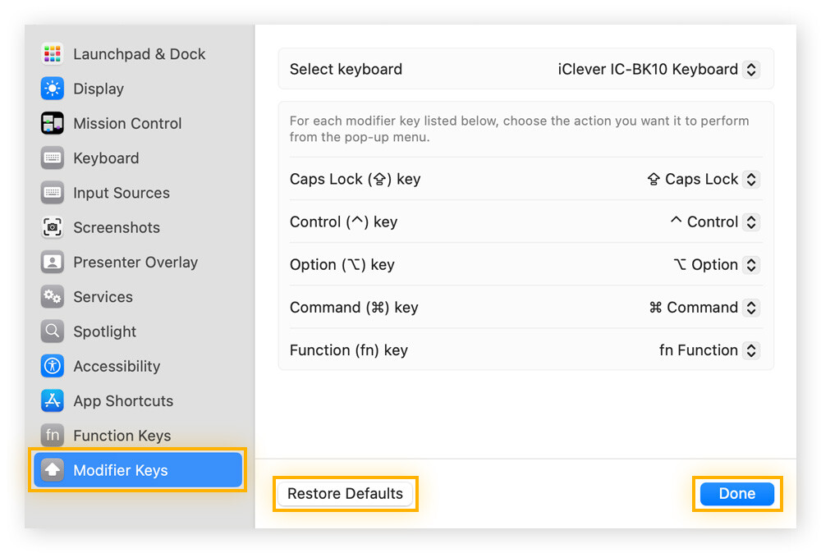Click Restore Defaults
821x553 pixels.
coord(345,493)
